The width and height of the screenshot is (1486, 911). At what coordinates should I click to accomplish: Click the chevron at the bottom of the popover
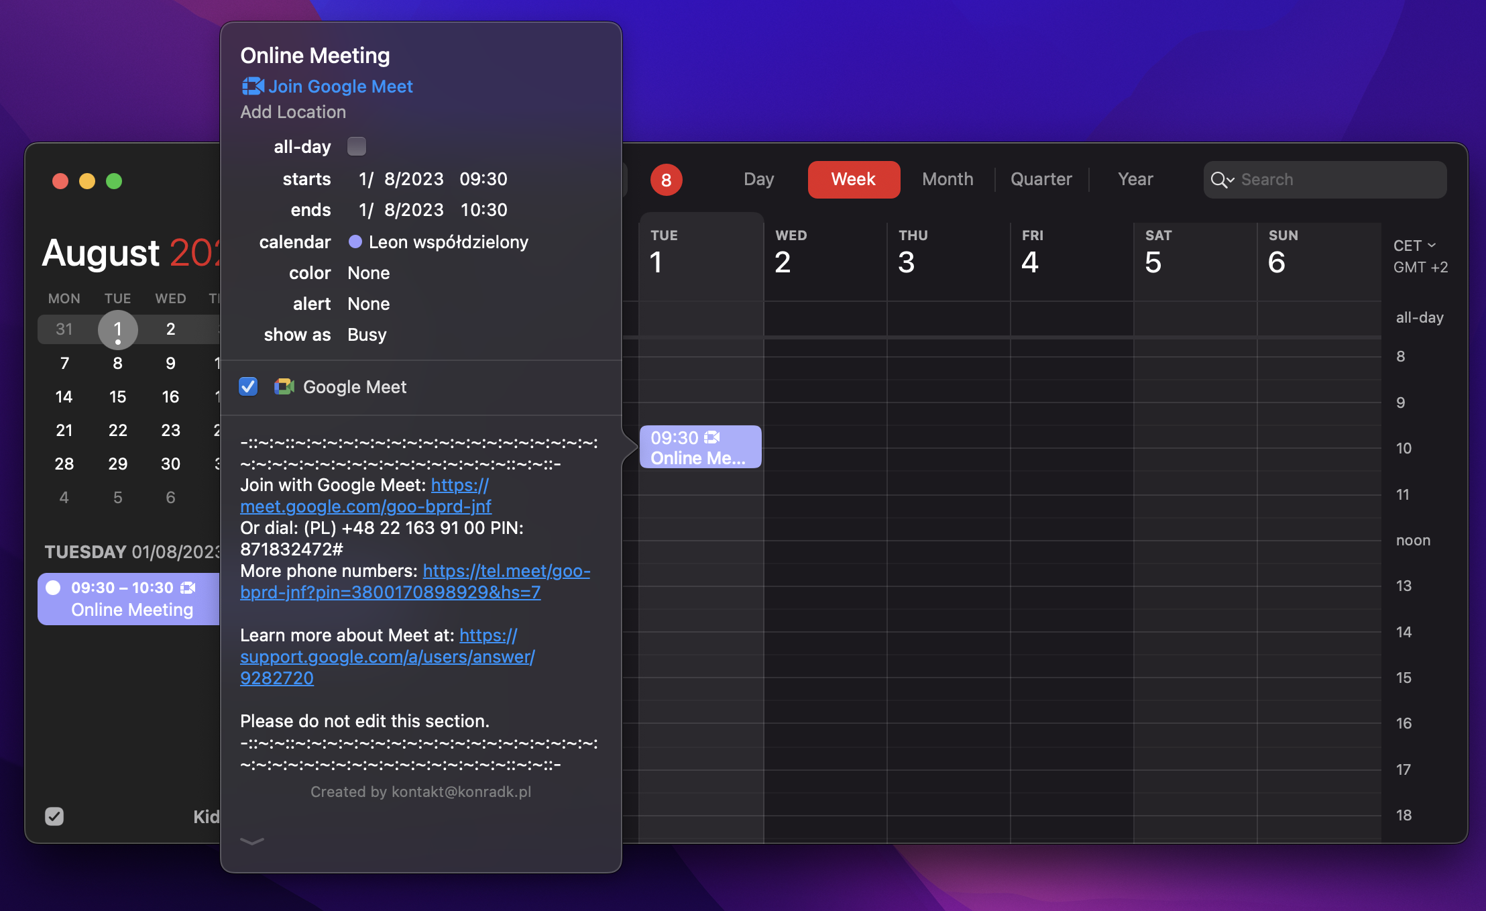(252, 843)
